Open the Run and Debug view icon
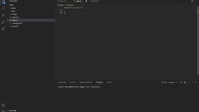The height and width of the screenshot is (112, 199). tap(3, 22)
